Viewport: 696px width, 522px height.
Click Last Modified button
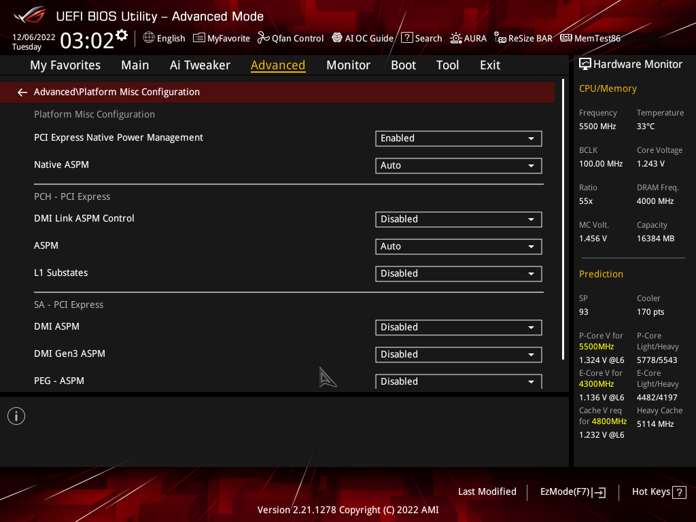[487, 491]
